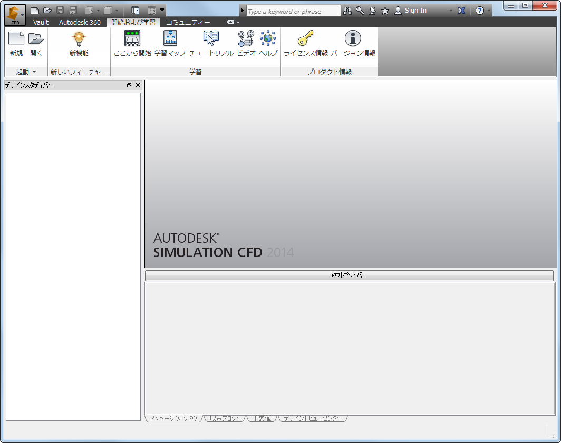
Task: Open the ribbon minimize options dropdown arrow
Action: point(238,22)
